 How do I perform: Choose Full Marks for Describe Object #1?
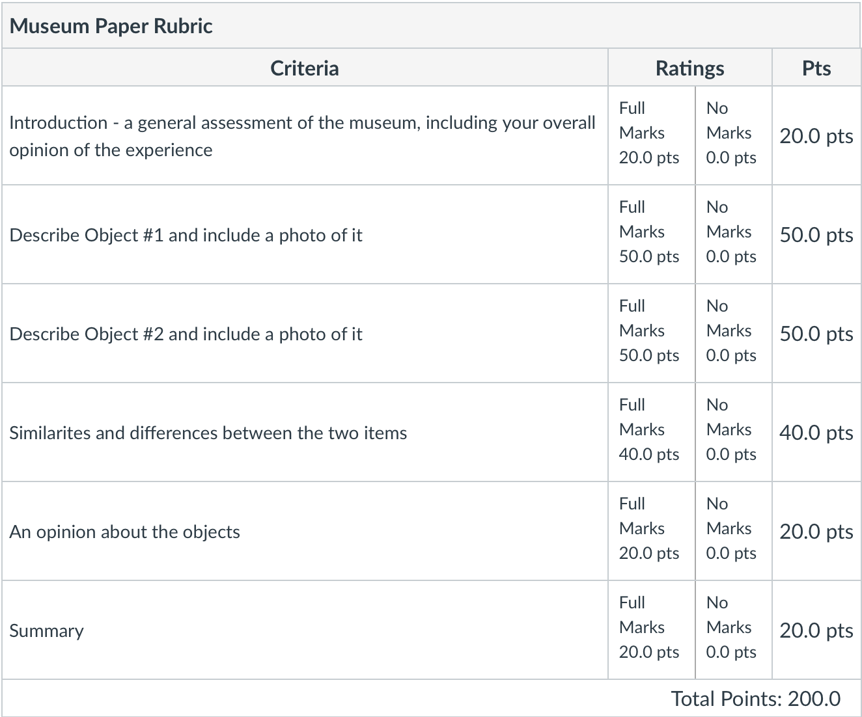pos(650,232)
